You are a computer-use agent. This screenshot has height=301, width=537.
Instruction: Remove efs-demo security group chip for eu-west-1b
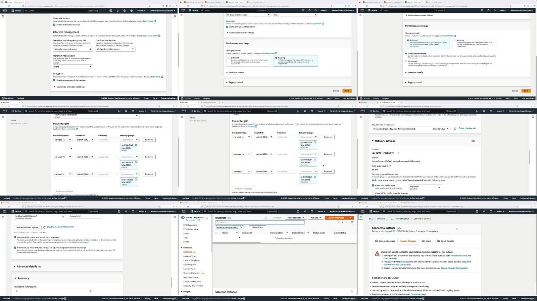pos(315,160)
